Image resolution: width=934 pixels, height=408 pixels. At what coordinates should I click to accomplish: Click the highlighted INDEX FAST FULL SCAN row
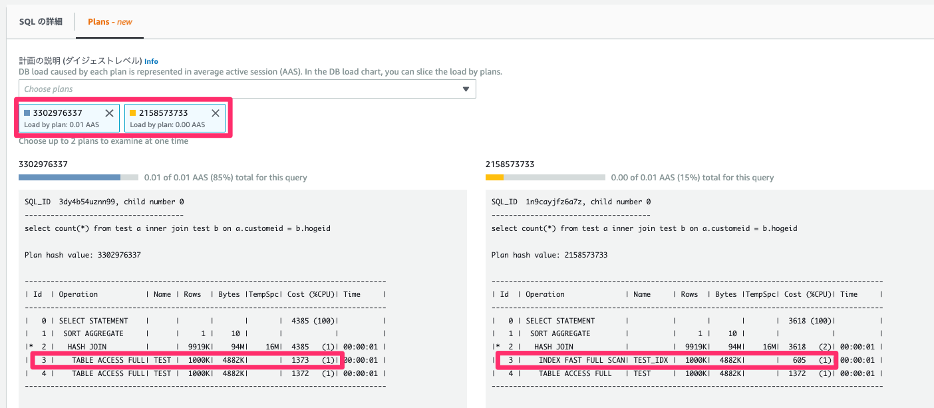pyautogui.click(x=665, y=360)
